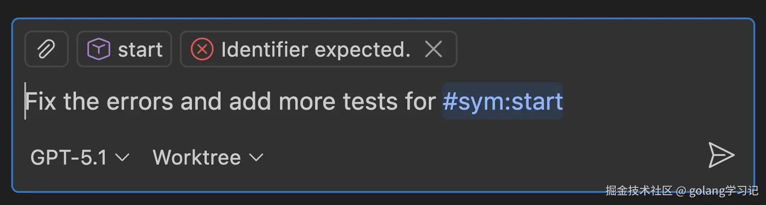The width and height of the screenshot is (766, 205).
Task: Click the "golang学习记" watermark text
Action: tap(723, 191)
